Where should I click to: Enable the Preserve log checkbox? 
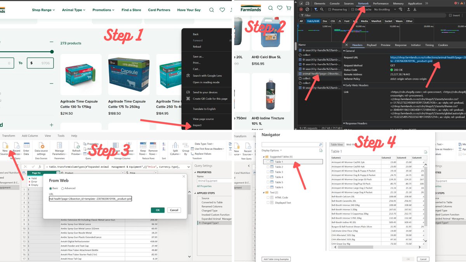[x=330, y=9]
